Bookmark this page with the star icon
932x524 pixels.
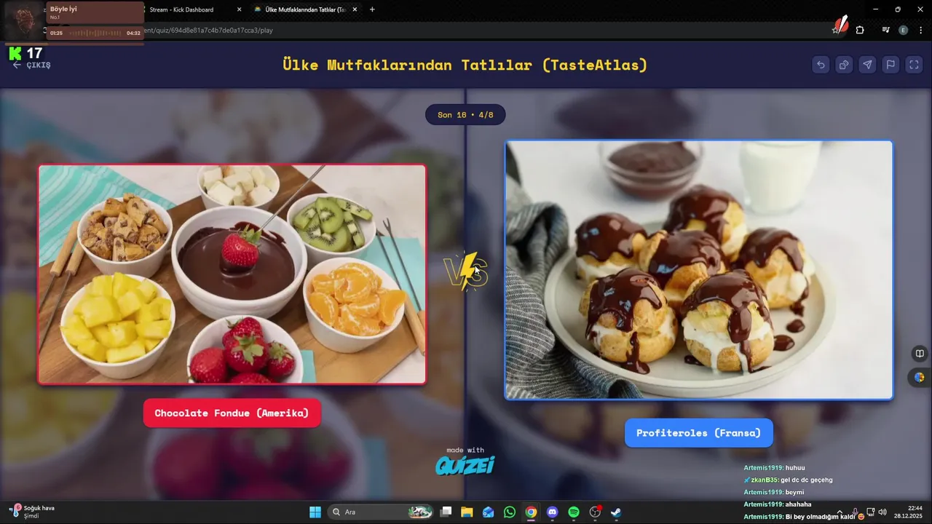pyautogui.click(x=837, y=30)
